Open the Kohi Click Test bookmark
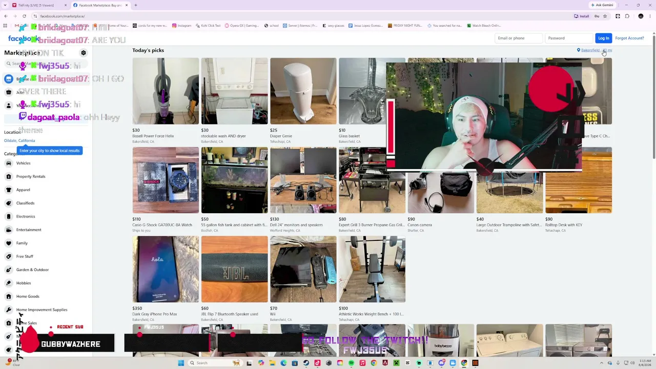The width and height of the screenshot is (656, 369). [208, 26]
